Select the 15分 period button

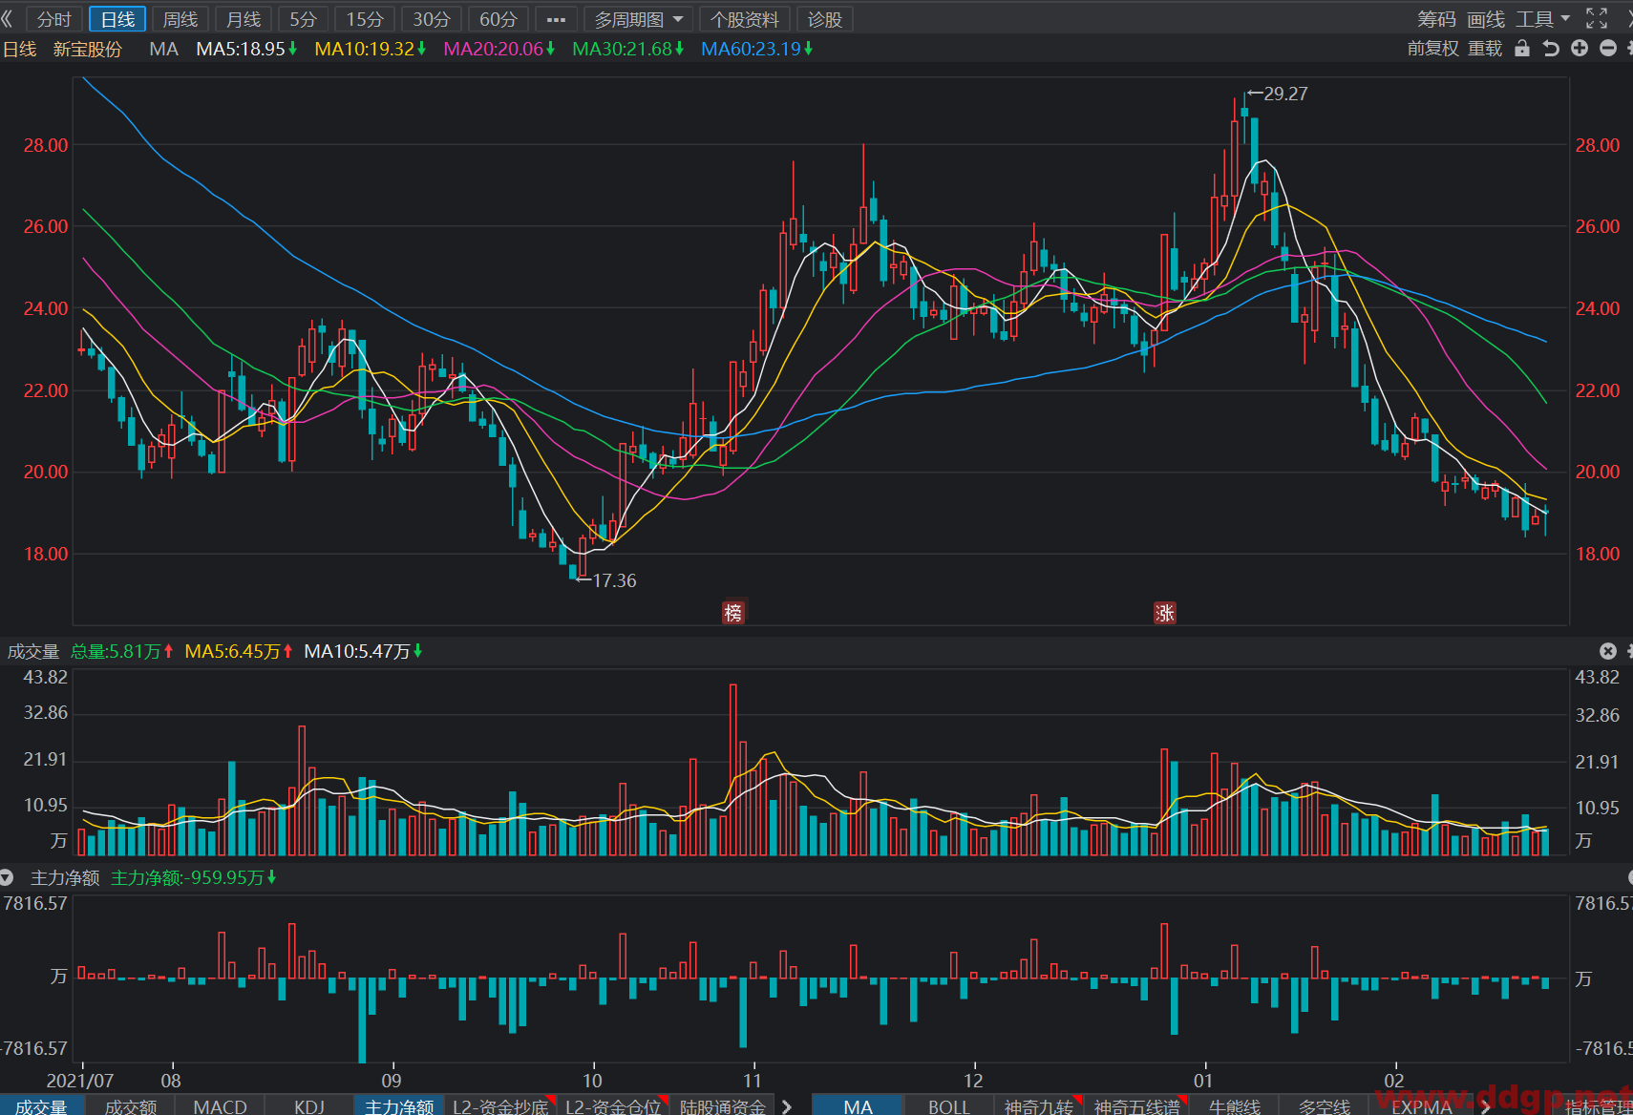pos(365,19)
